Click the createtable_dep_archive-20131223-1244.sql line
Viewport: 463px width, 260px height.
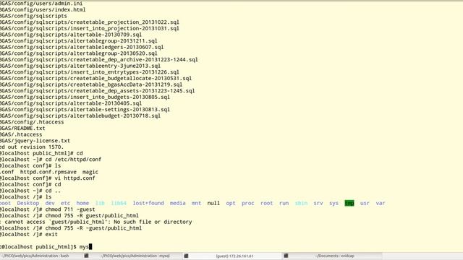[99, 59]
